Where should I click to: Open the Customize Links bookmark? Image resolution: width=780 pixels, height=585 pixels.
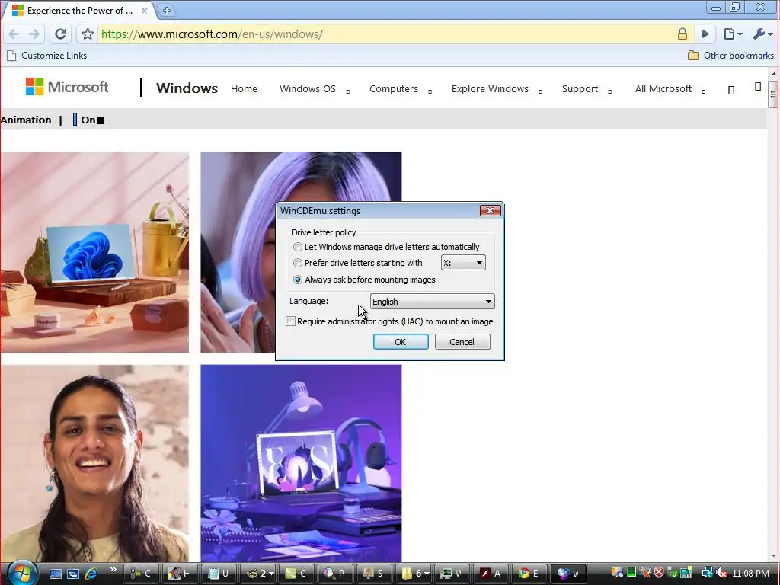[x=47, y=55]
